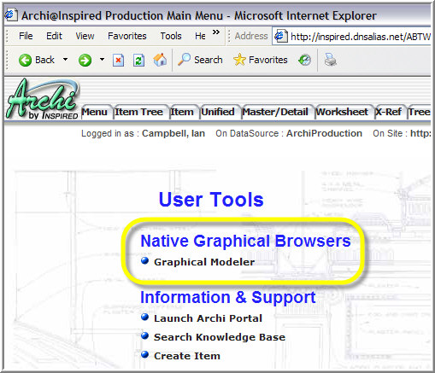Screen dimensions: 435x373
Task: Click the IE icon in title bar
Action: click(x=11, y=14)
